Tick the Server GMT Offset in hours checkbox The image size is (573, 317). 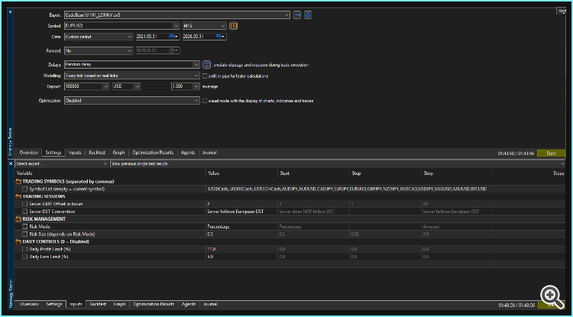tap(25, 204)
